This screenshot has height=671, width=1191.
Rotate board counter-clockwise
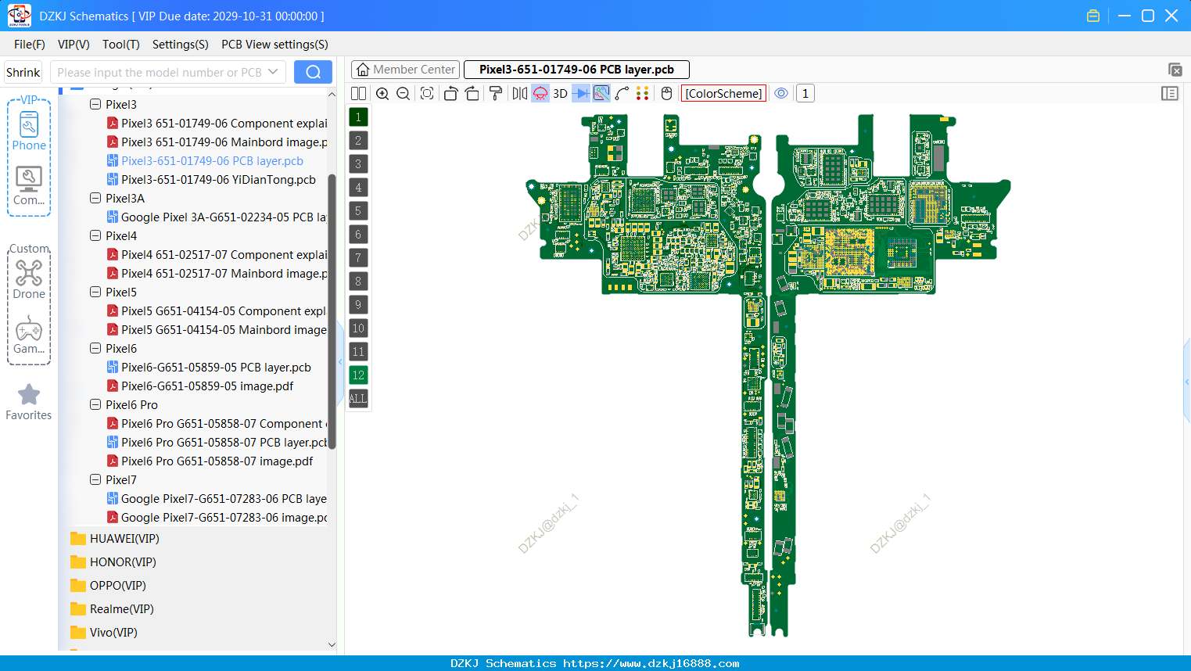(x=450, y=94)
